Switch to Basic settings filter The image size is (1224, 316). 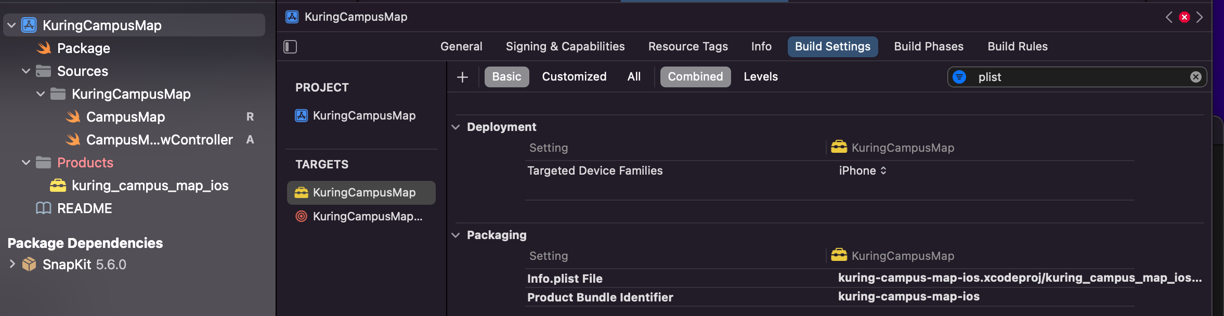pyautogui.click(x=506, y=77)
